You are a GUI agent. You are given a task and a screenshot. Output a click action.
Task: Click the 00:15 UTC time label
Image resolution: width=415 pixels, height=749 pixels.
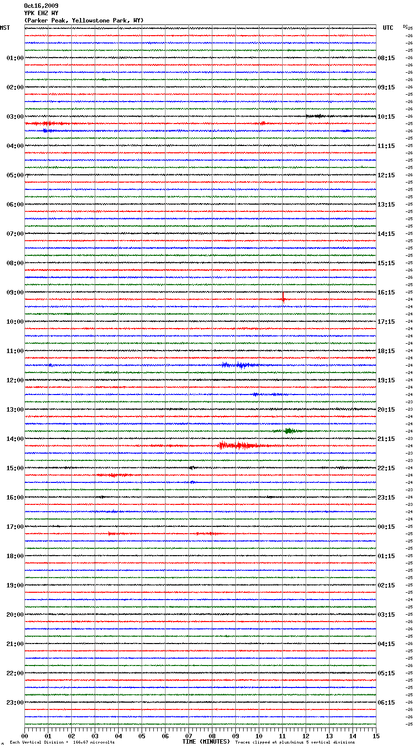click(386, 527)
